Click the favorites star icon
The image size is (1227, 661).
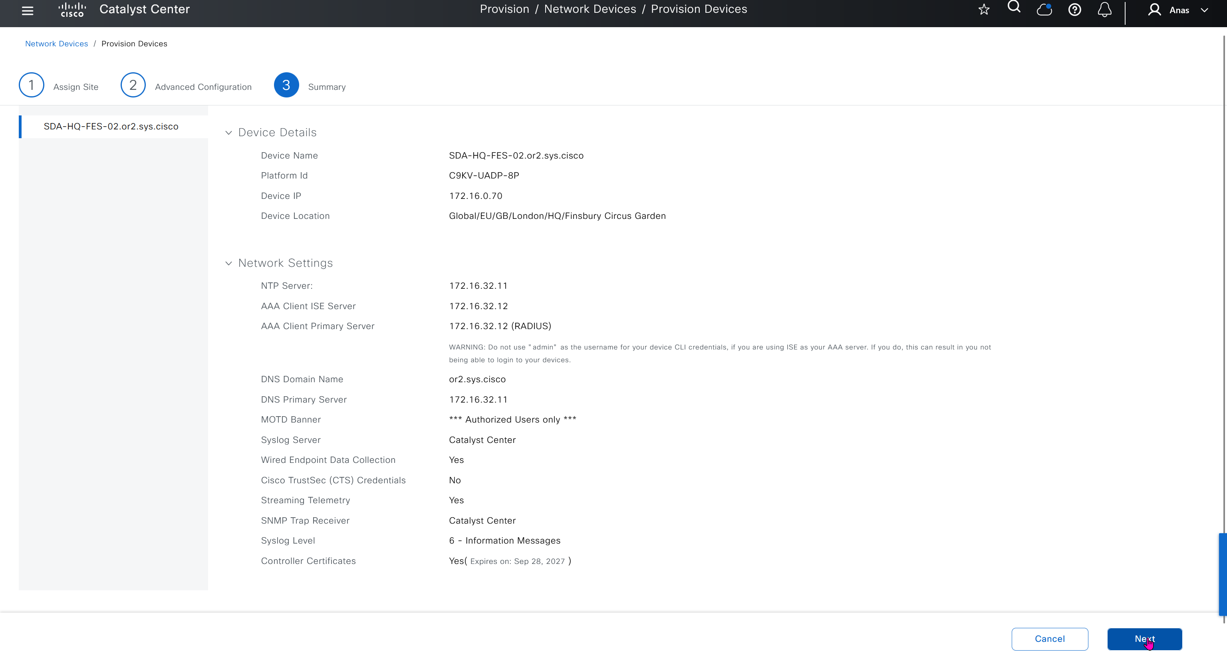pyautogui.click(x=984, y=10)
